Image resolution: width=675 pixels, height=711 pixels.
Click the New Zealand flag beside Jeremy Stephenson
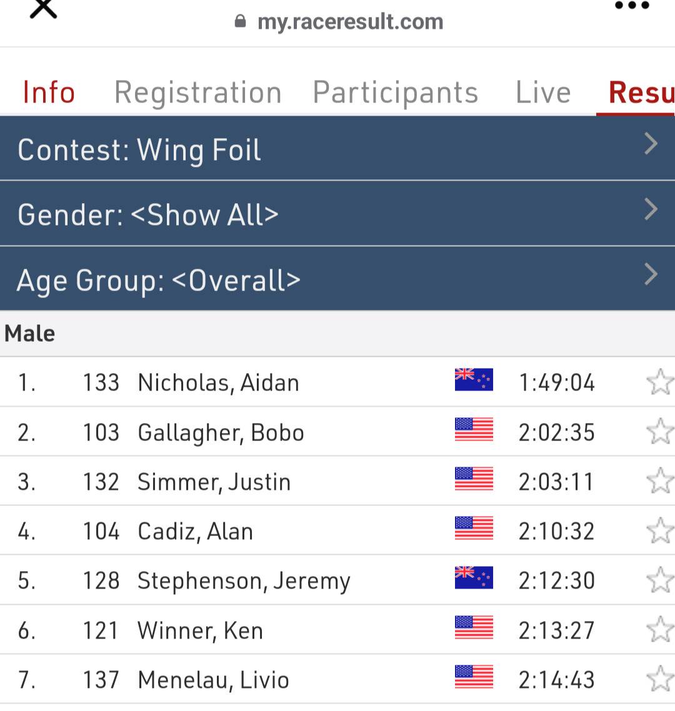point(474,578)
